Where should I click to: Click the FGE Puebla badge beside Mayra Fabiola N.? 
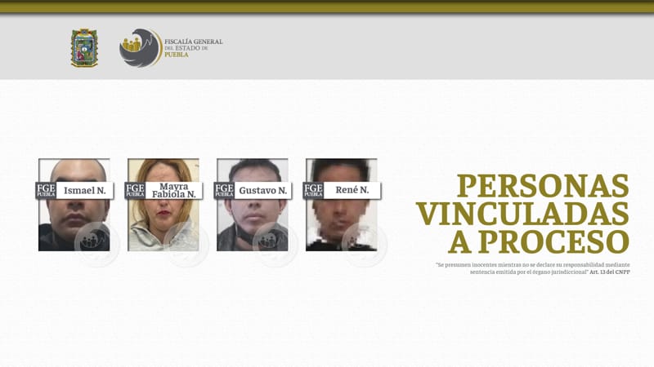pos(134,191)
